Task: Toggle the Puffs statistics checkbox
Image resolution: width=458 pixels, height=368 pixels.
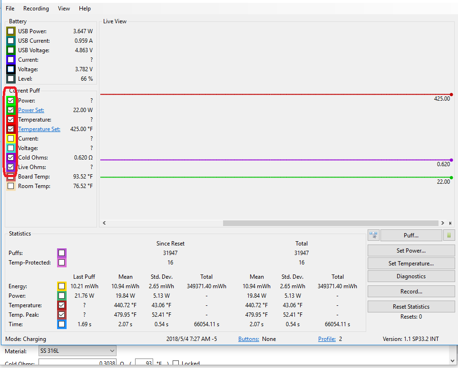Action: point(62,253)
